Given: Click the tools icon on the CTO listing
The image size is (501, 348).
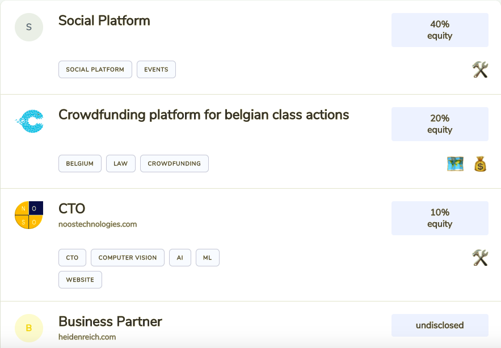Looking at the screenshot, I should tap(480, 258).
